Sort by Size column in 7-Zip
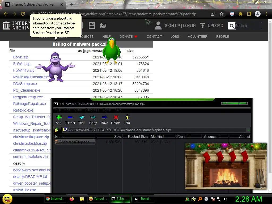Screen dimensions: 272x204 [109, 137]
